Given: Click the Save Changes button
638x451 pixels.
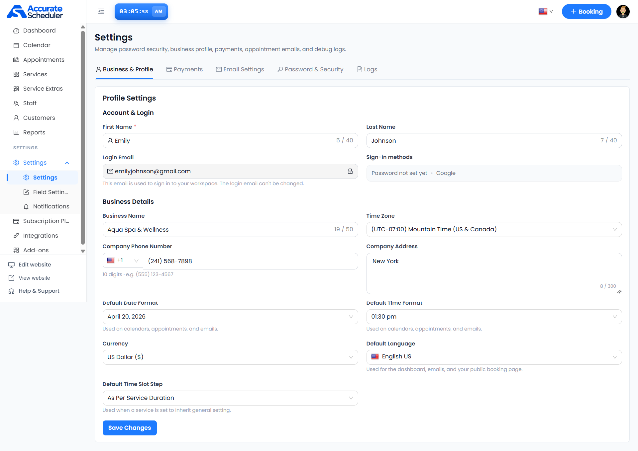Looking at the screenshot, I should click(x=130, y=428).
